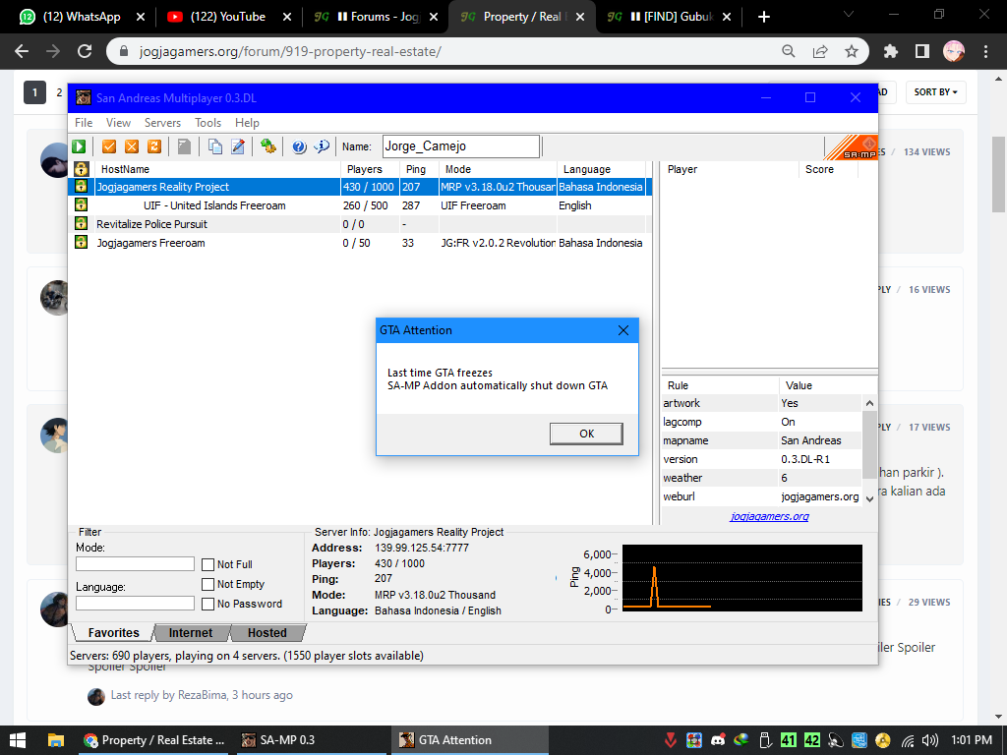Screen dimensions: 1007x755
Task: Click the orange checkmark Add Server icon
Action: coord(109,146)
